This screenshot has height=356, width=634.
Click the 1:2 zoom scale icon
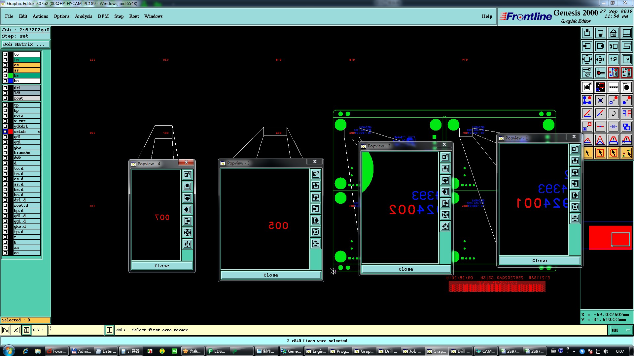click(x=614, y=59)
